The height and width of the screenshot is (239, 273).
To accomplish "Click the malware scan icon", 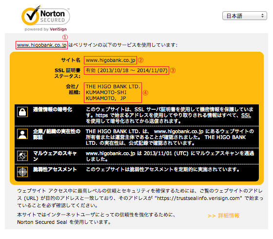I will click(22, 156).
